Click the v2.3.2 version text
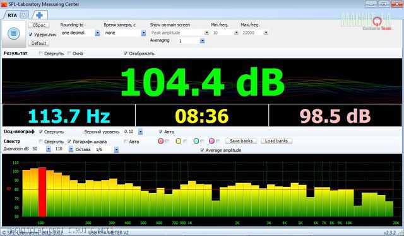 tap(389, 233)
